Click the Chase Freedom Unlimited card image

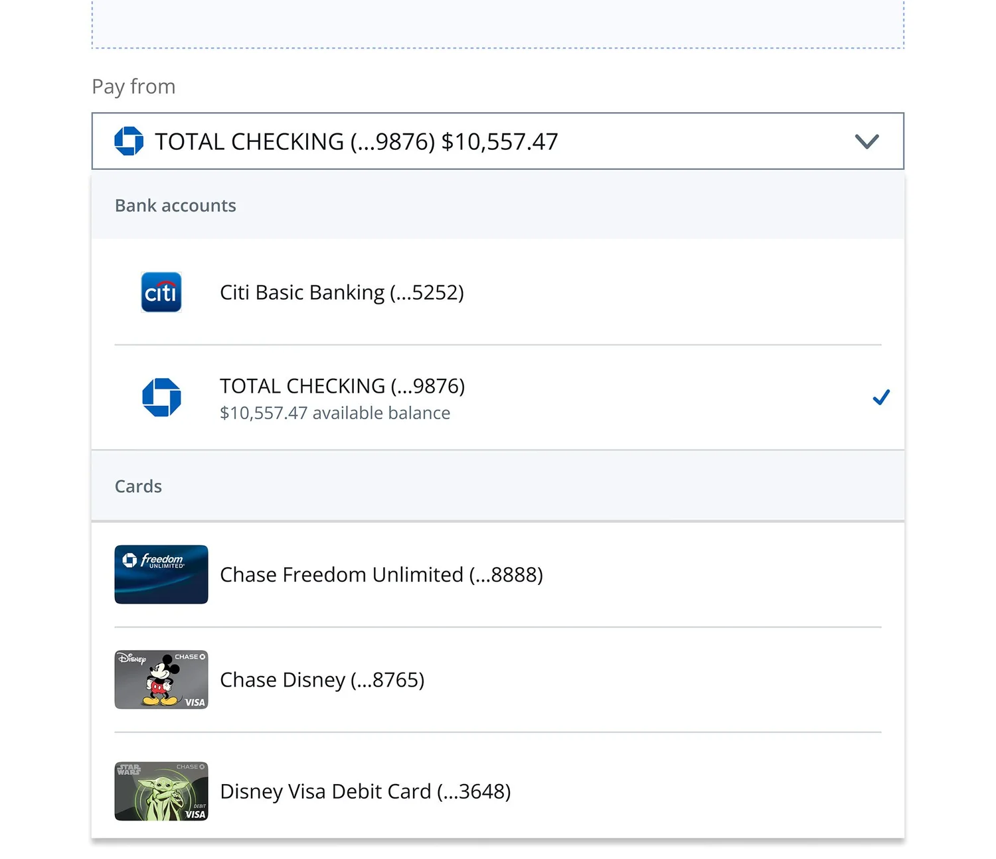[x=161, y=574]
